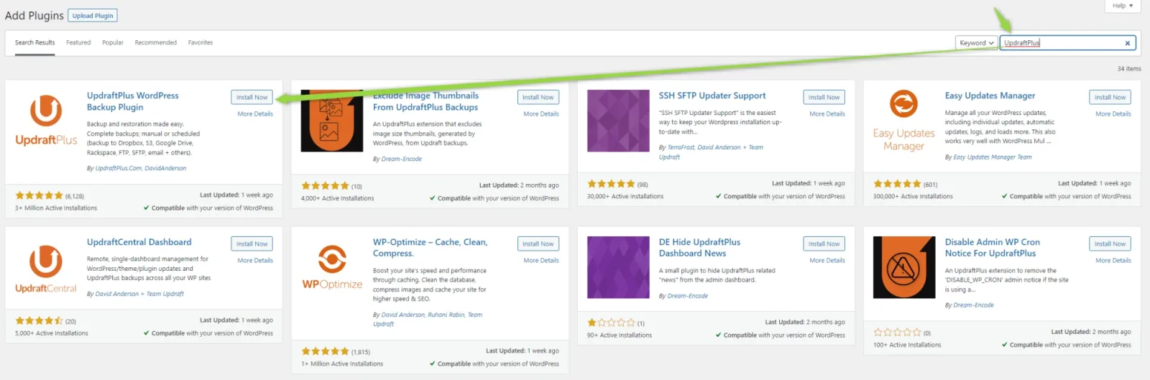
Task: Install SSH SFTP Updater Support
Action: point(824,97)
